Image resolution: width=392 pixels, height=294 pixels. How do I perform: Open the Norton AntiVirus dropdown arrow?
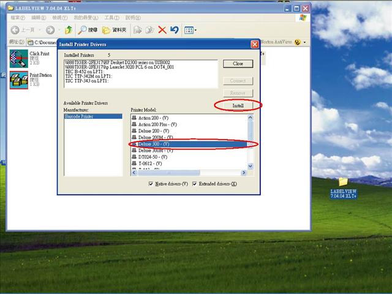pos(304,42)
